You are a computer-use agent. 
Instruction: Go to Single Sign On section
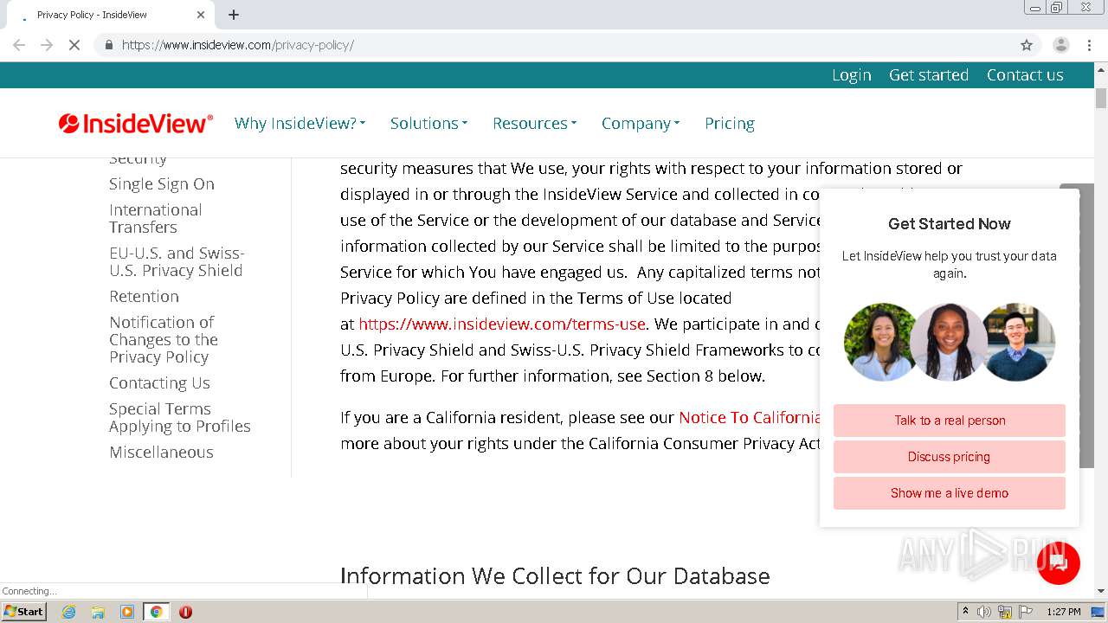(x=162, y=184)
